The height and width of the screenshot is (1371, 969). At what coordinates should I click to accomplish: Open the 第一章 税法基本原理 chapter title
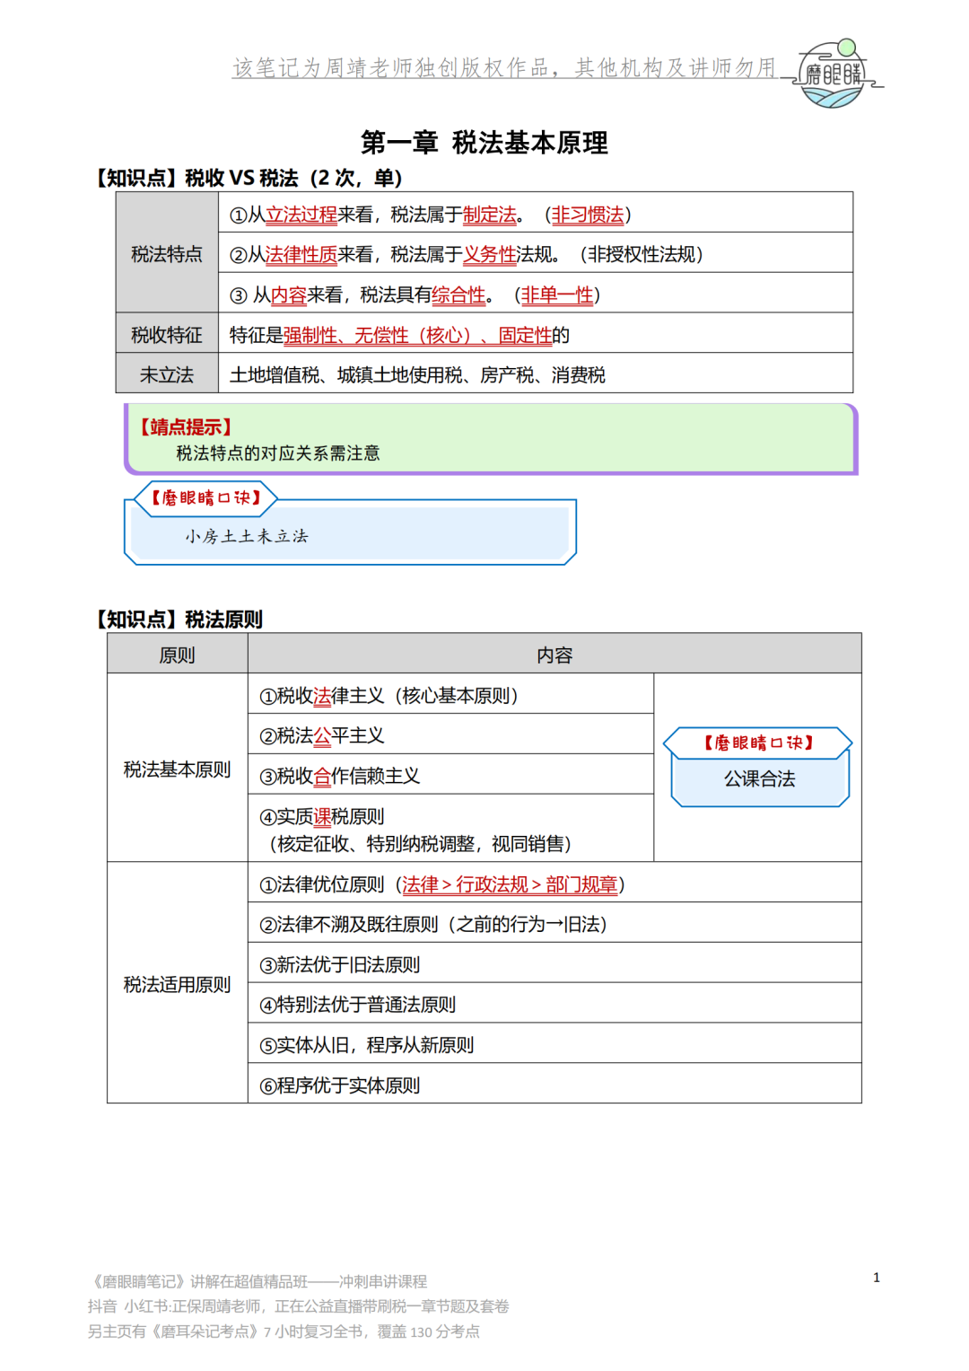click(x=484, y=141)
